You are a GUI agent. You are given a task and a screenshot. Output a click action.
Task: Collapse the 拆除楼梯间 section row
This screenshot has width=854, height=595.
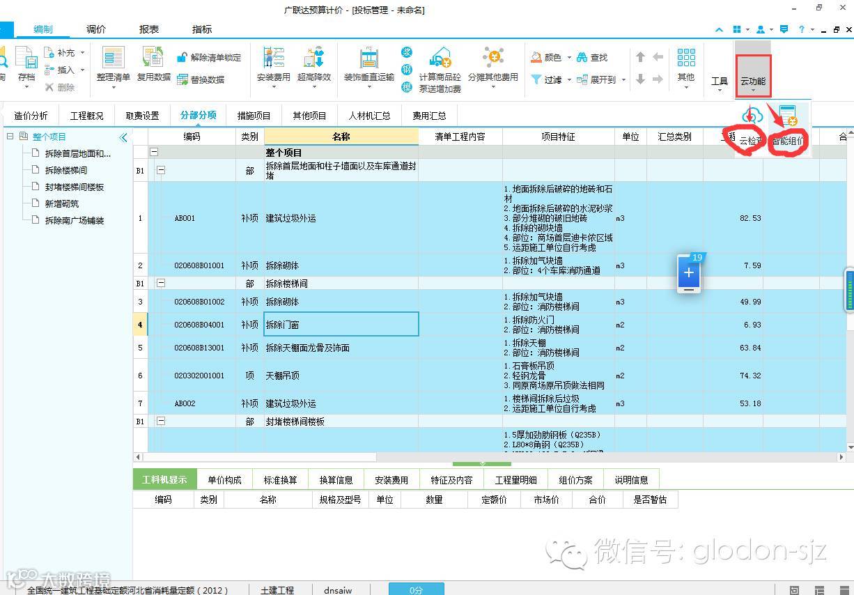(161, 284)
